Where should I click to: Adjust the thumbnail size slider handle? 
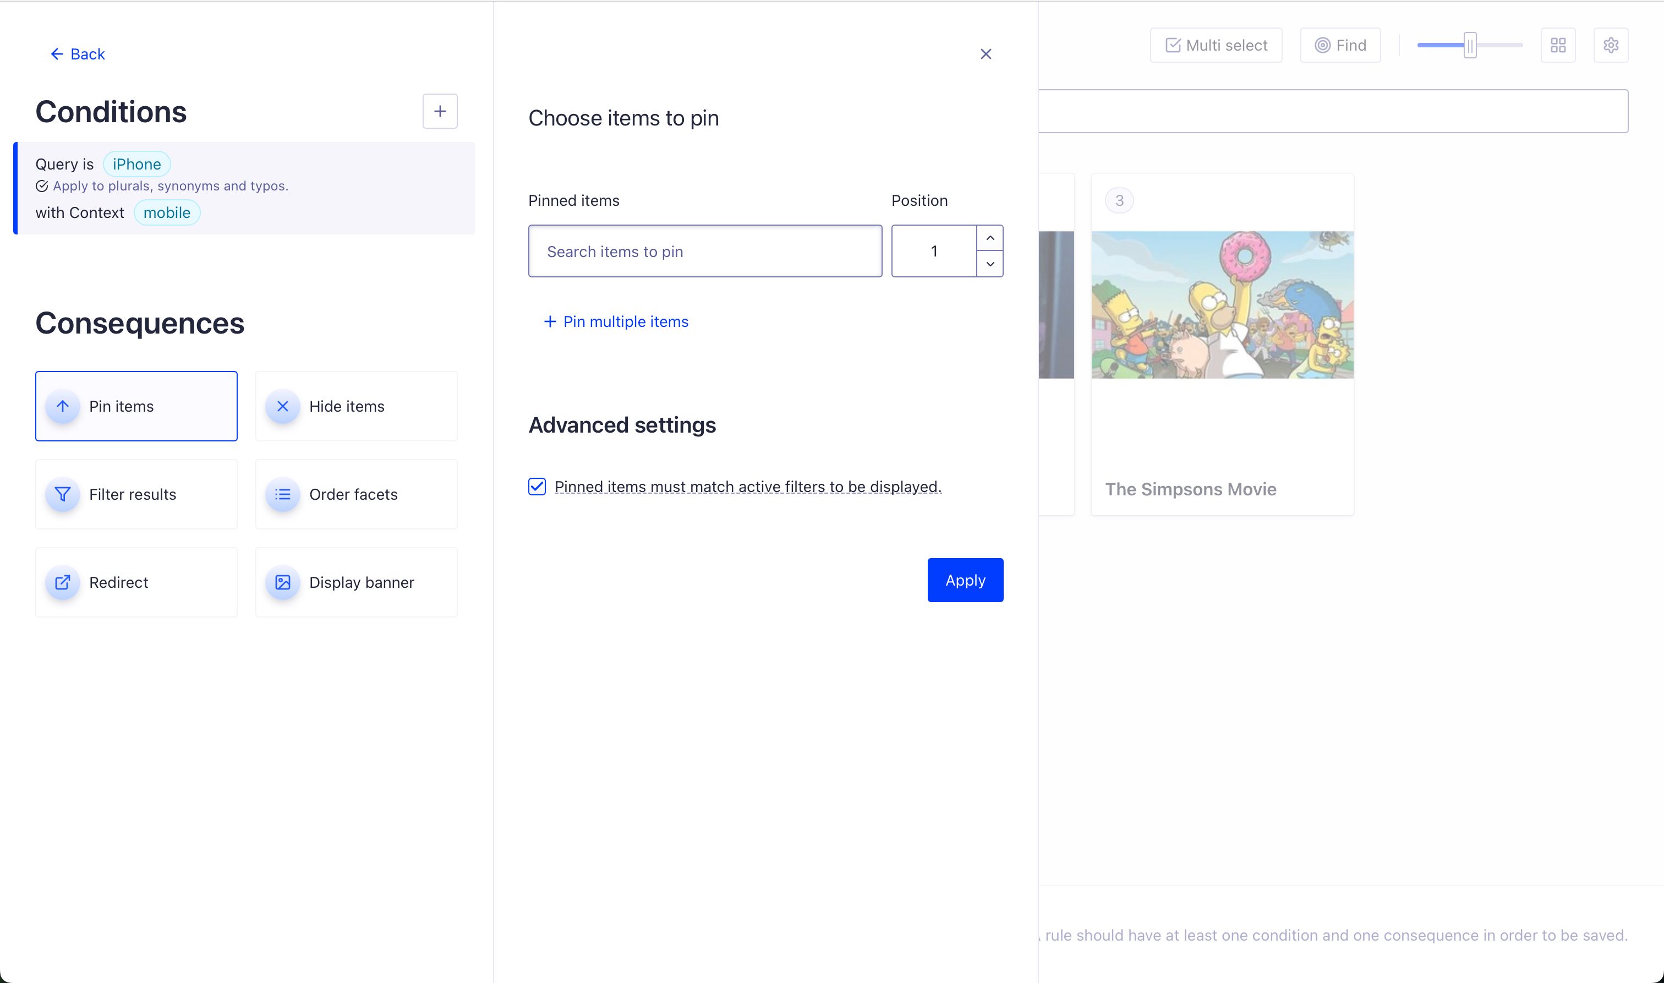1469,45
